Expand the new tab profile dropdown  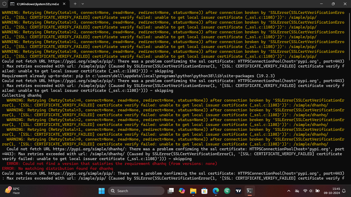[x=83, y=4]
